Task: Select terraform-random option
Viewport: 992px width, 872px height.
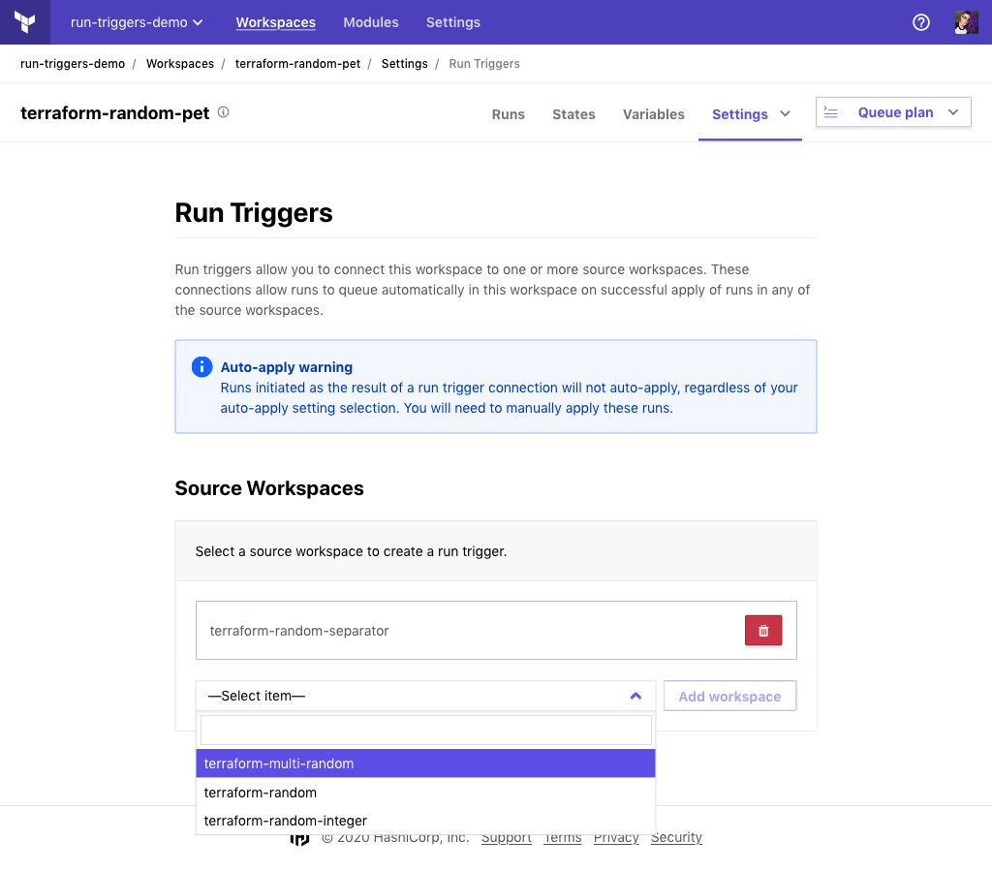Action: tap(426, 793)
